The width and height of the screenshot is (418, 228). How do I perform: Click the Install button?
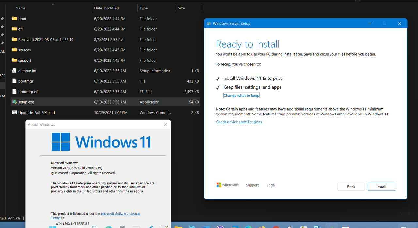(x=381, y=187)
